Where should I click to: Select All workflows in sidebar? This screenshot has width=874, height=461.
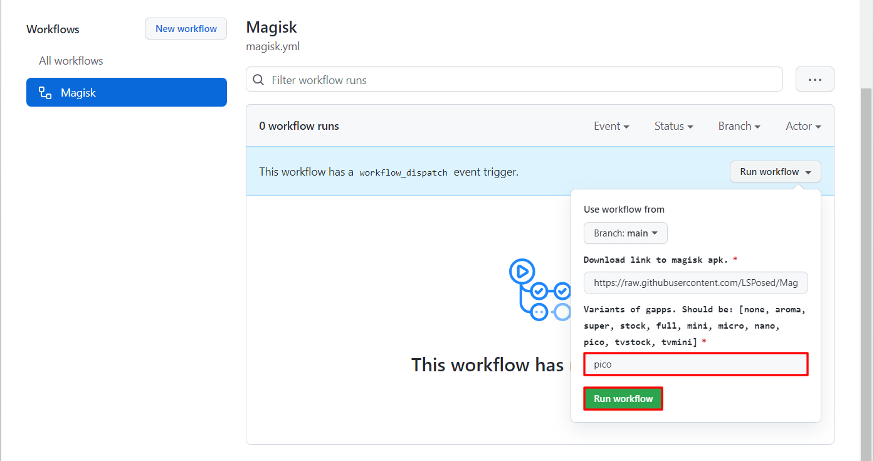pyautogui.click(x=71, y=61)
